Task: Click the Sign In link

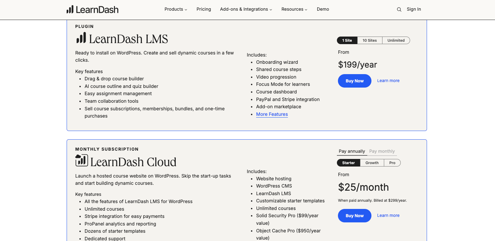Action: (x=414, y=9)
